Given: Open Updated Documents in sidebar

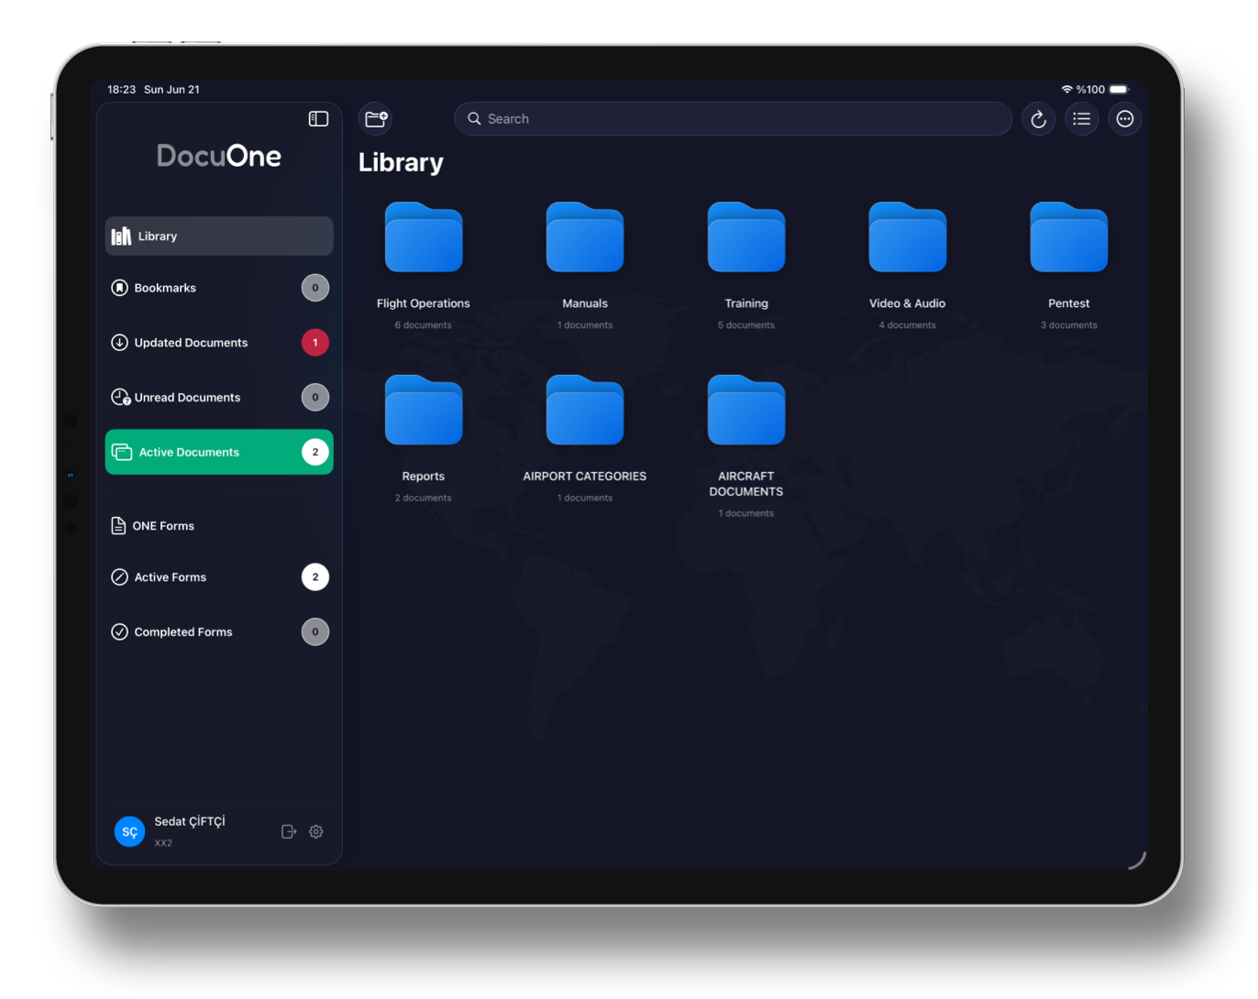Looking at the screenshot, I should pyautogui.click(x=219, y=343).
